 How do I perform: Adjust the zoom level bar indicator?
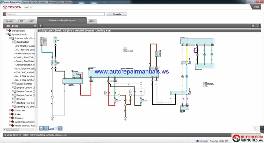[53, 129]
